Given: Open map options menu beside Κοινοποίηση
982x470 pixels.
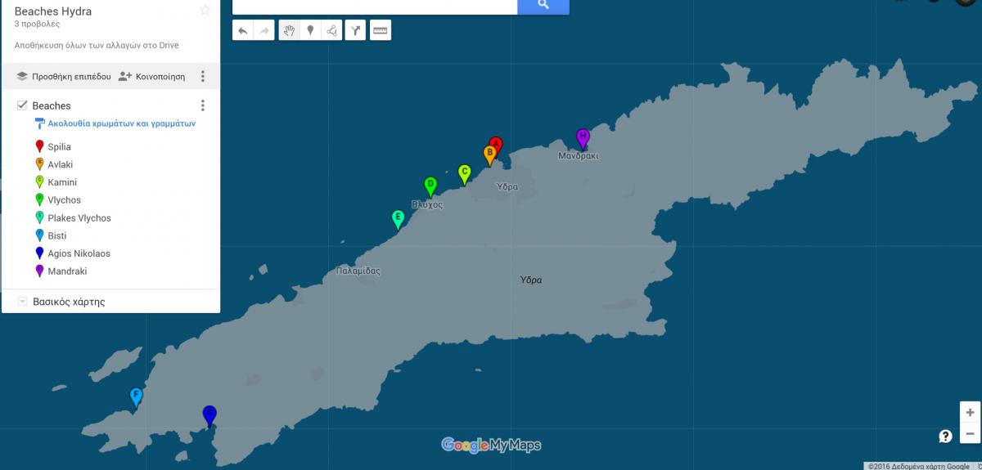Looking at the screenshot, I should (203, 76).
